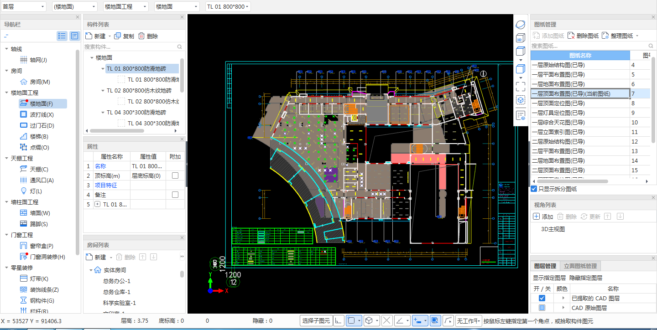Click the 搜索构件 search field

(133, 46)
